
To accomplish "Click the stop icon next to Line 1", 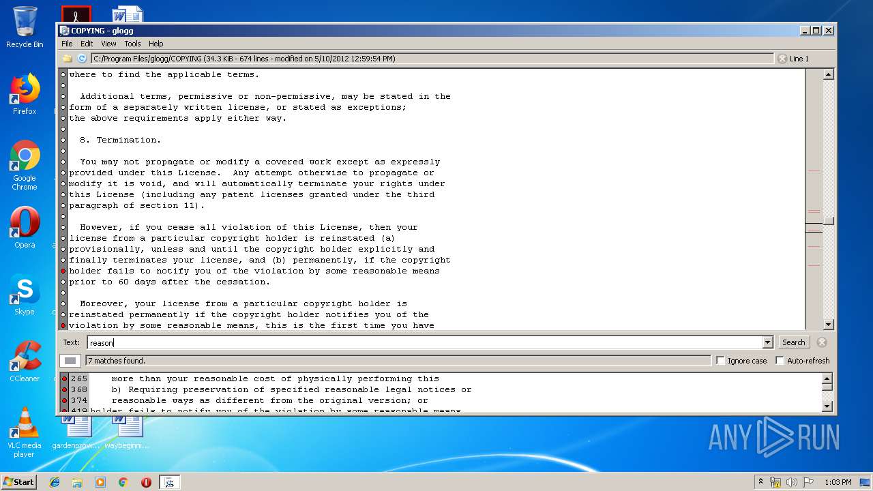I will [x=782, y=59].
